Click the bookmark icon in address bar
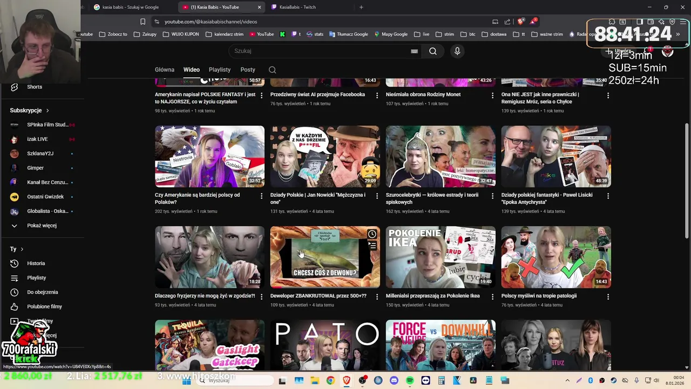This screenshot has height=389, width=691. (143, 22)
